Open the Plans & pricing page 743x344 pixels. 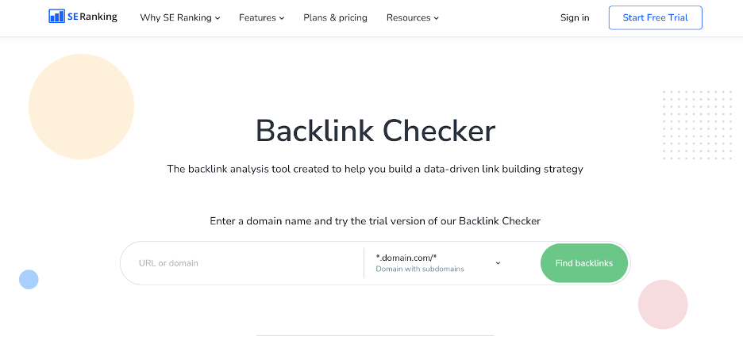pos(335,17)
